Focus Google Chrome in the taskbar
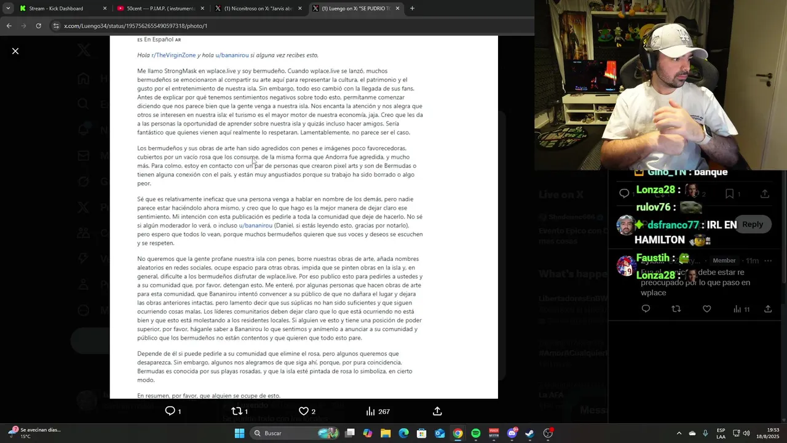This screenshot has height=443, width=787. pos(458,433)
